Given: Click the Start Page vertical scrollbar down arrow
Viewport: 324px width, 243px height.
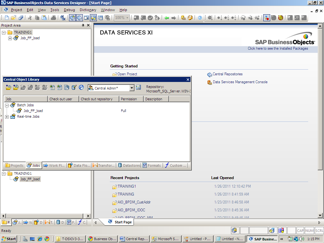Looking at the screenshot, I should tap(320, 215).
